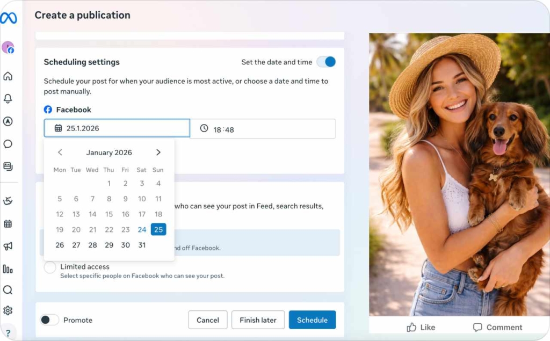The width and height of the screenshot is (550, 341).
Task: Select the Limited access radio button
Action: [49, 267]
